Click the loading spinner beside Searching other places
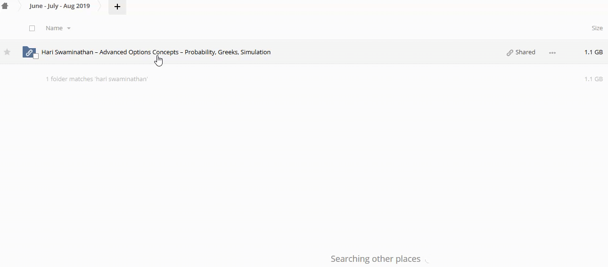This screenshot has width=608, height=267. pos(427,259)
